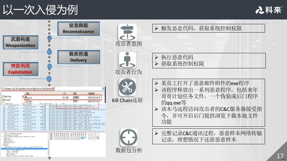Click the timeline node linked to Weaponization
Image resolution: width=287 pixels, height=161 pixels.
tap(49, 52)
